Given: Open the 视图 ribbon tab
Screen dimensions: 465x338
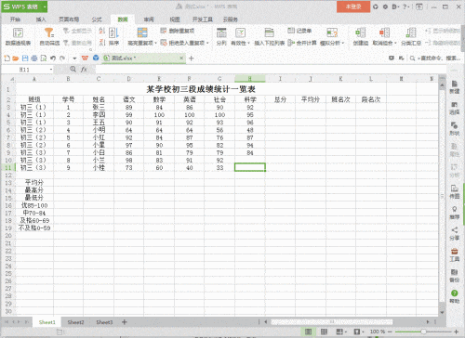Looking at the screenshot, I should tap(175, 19).
